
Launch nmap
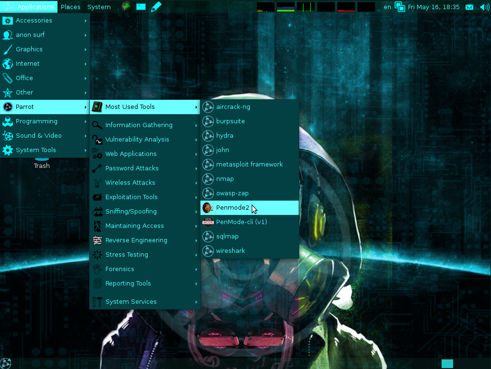coord(249,179)
